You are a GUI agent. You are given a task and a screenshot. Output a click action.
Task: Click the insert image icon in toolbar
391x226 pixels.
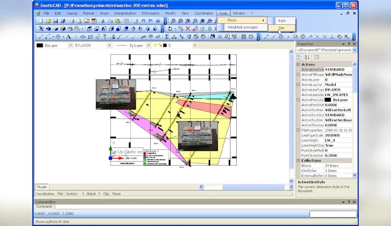pos(87,21)
